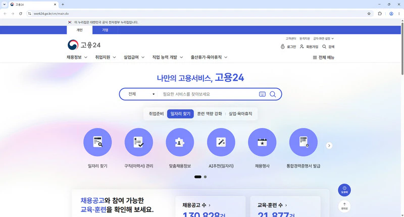Open the 전체 메뉴 hamburger menu

tap(323, 58)
